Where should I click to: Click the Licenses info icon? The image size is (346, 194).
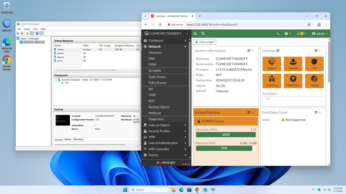(x=278, y=50)
